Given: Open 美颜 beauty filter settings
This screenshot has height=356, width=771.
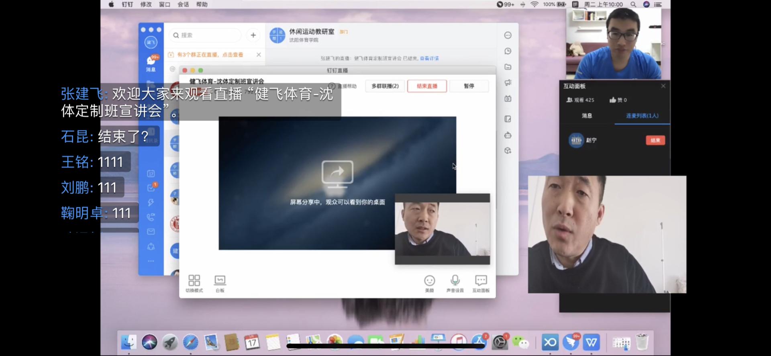Looking at the screenshot, I should coord(429,283).
